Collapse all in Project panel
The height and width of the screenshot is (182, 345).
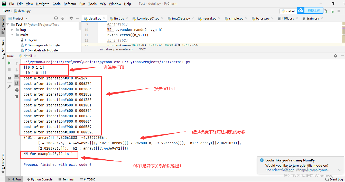(63, 18)
